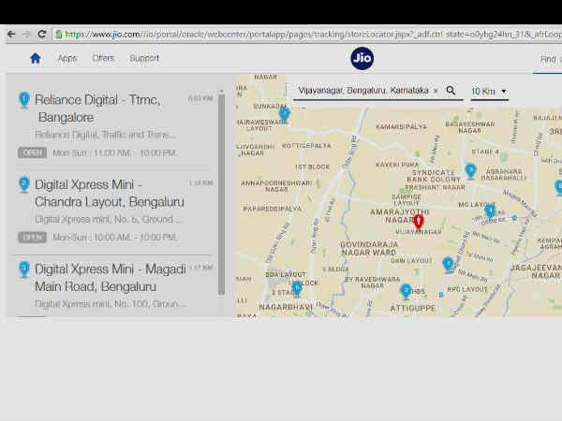Click the blue marker near Nagarbhavi 2nd Stage
562x421 pixels.
(x=297, y=288)
